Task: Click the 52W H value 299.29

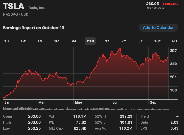Action: [x=126, y=116]
